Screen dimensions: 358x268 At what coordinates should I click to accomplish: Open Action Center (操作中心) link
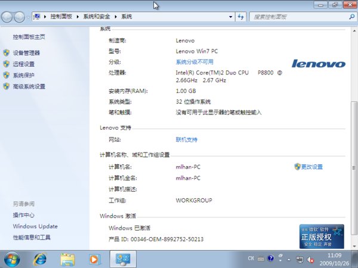point(24,215)
